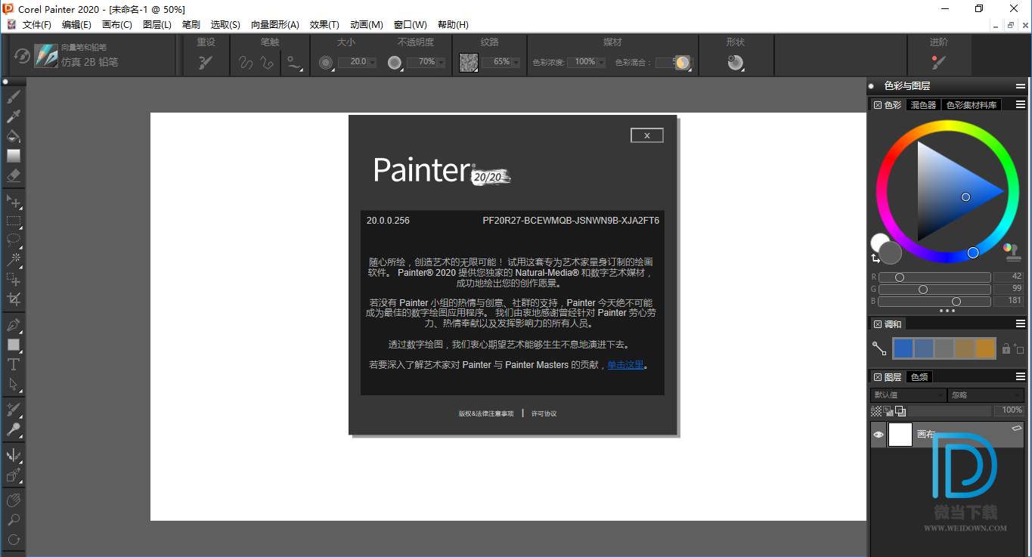The width and height of the screenshot is (1032, 557).
Task: Toggle the lock icon in the 调和 panel
Action: pyautogui.click(x=1006, y=348)
